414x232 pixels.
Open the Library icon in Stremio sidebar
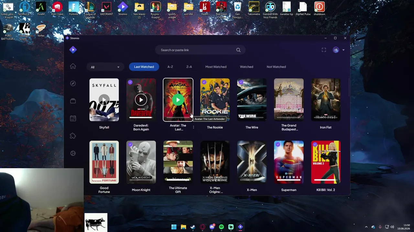(73, 101)
